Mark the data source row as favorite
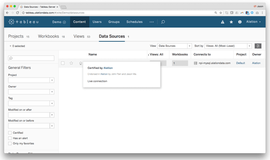 (71, 63)
